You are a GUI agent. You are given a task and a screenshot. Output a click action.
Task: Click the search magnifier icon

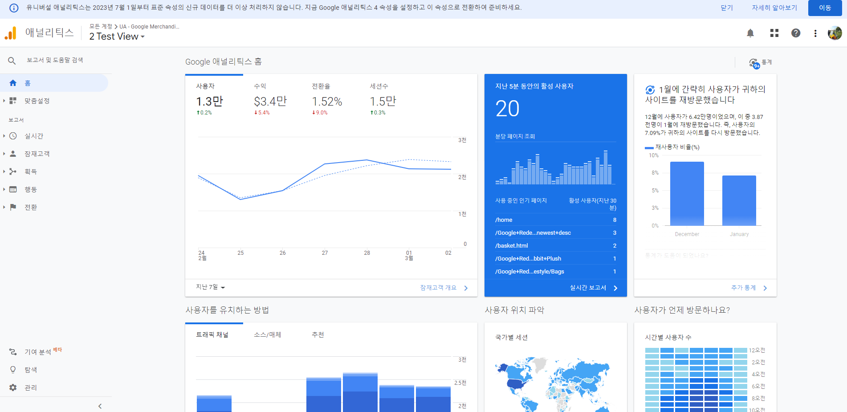[x=12, y=61]
